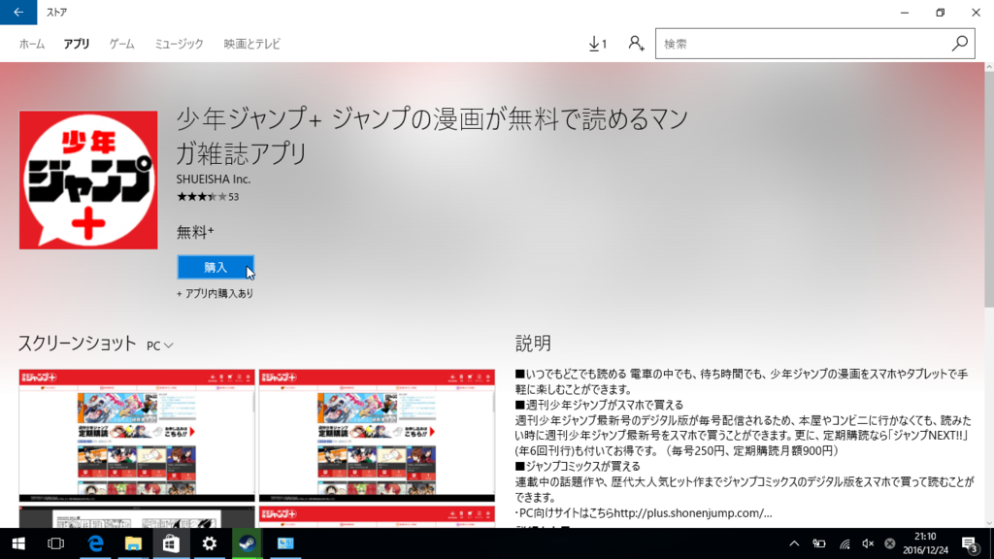Open the second top-row screenshot thumbnail

(x=377, y=436)
